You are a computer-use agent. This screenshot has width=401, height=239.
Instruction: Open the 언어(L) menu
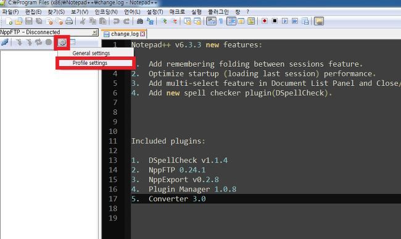[x=132, y=12]
